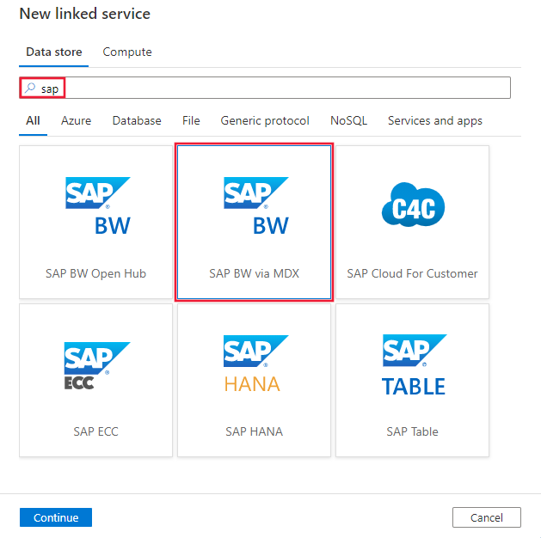Filter connectors by Azure
The width and height of the screenshot is (541, 538).
click(x=76, y=121)
